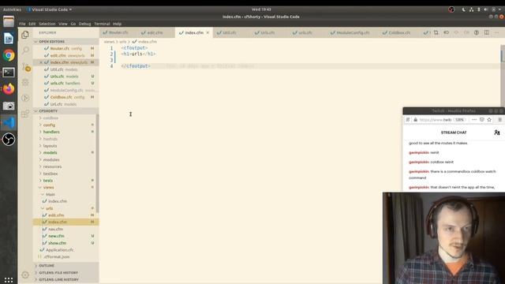This screenshot has height=284, width=505.
Task: Open the File menu
Action: [x=22, y=24]
